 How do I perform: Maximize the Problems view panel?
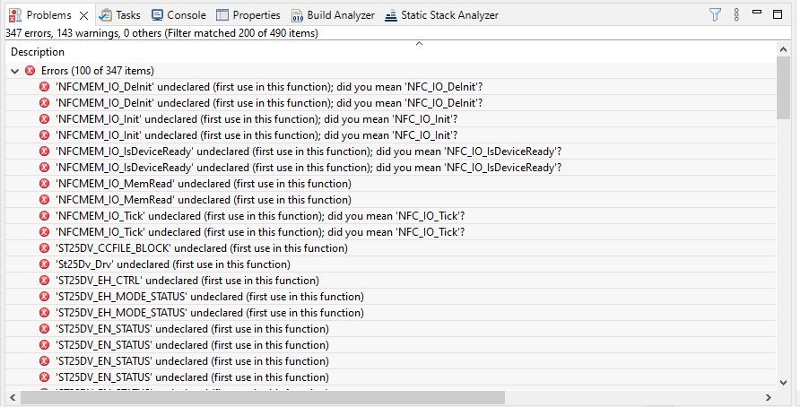coord(778,13)
